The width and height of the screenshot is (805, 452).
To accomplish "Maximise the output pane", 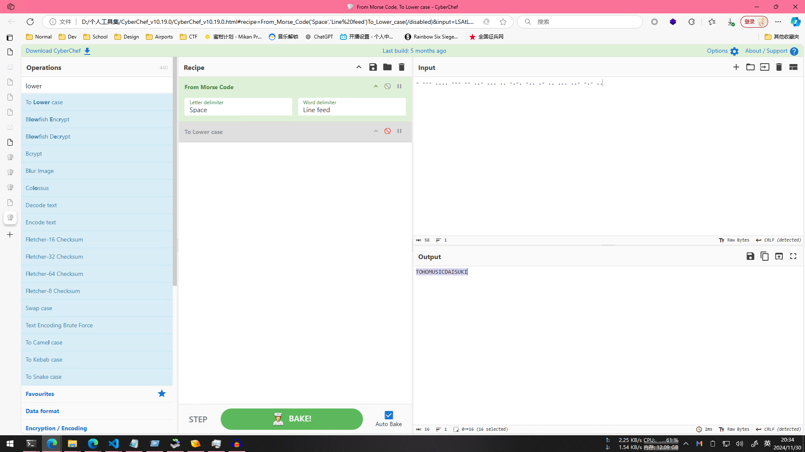I will 793,257.
